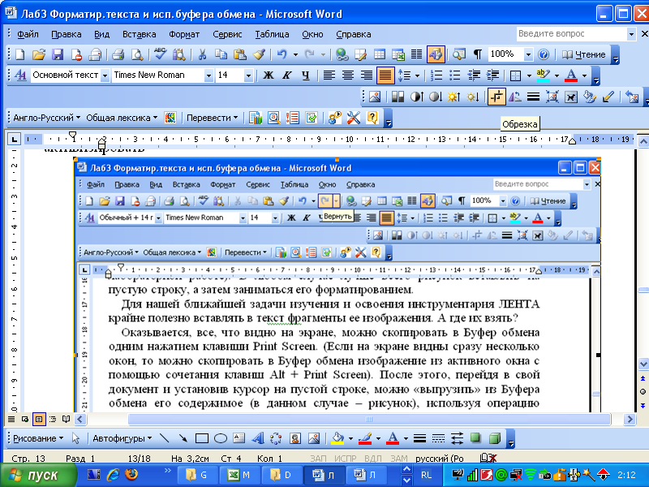Open the font size 14 dropdown
Image resolution: width=649 pixels, height=487 pixels.
pos(248,75)
